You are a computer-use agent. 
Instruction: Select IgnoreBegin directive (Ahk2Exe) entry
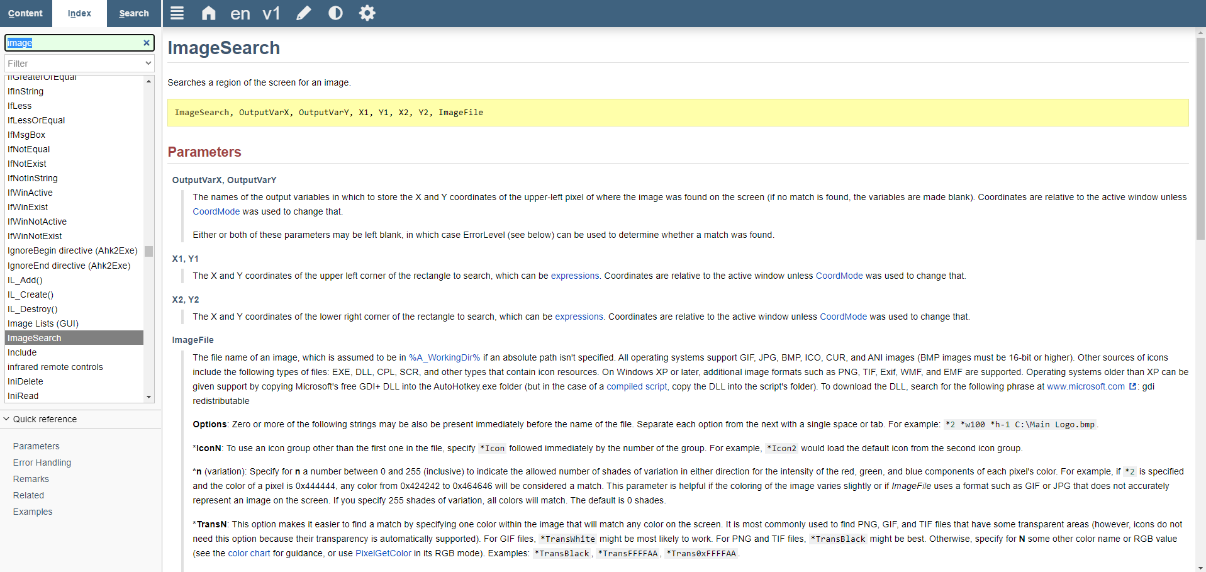(74, 250)
